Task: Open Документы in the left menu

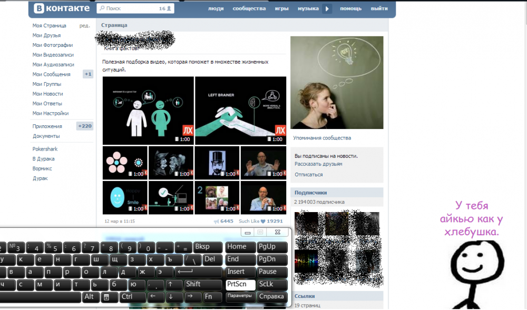Action: click(x=46, y=136)
